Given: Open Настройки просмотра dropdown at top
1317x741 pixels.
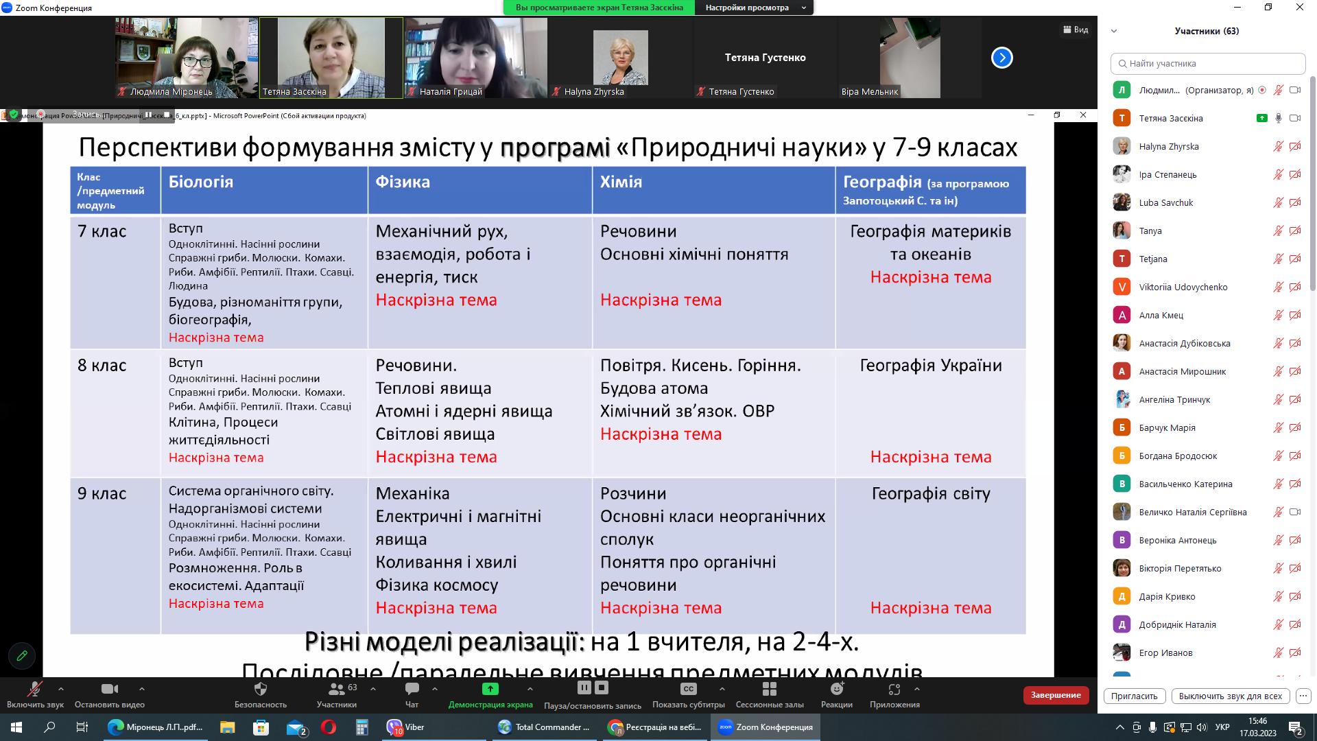Looking at the screenshot, I should (754, 8).
